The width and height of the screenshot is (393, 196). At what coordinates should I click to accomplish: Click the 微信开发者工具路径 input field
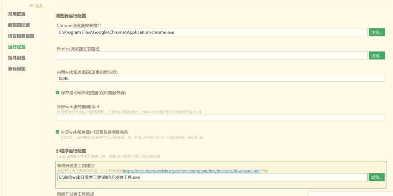(212, 177)
